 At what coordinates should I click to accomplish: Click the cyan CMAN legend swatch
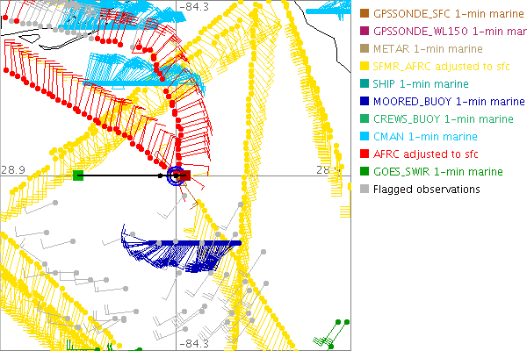(365, 136)
